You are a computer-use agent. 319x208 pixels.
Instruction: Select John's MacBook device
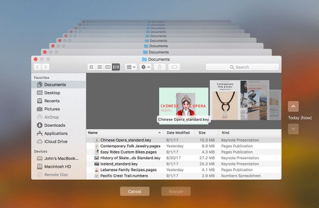click(58, 158)
